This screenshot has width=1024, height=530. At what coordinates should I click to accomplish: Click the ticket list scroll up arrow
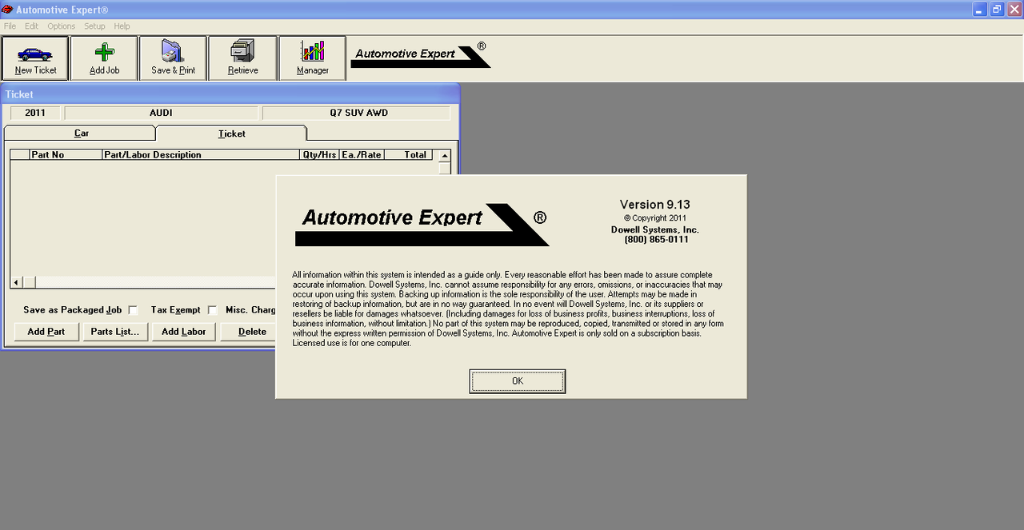point(445,156)
